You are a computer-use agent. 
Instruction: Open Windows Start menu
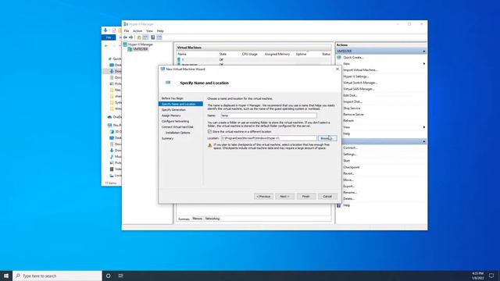click(x=6, y=276)
